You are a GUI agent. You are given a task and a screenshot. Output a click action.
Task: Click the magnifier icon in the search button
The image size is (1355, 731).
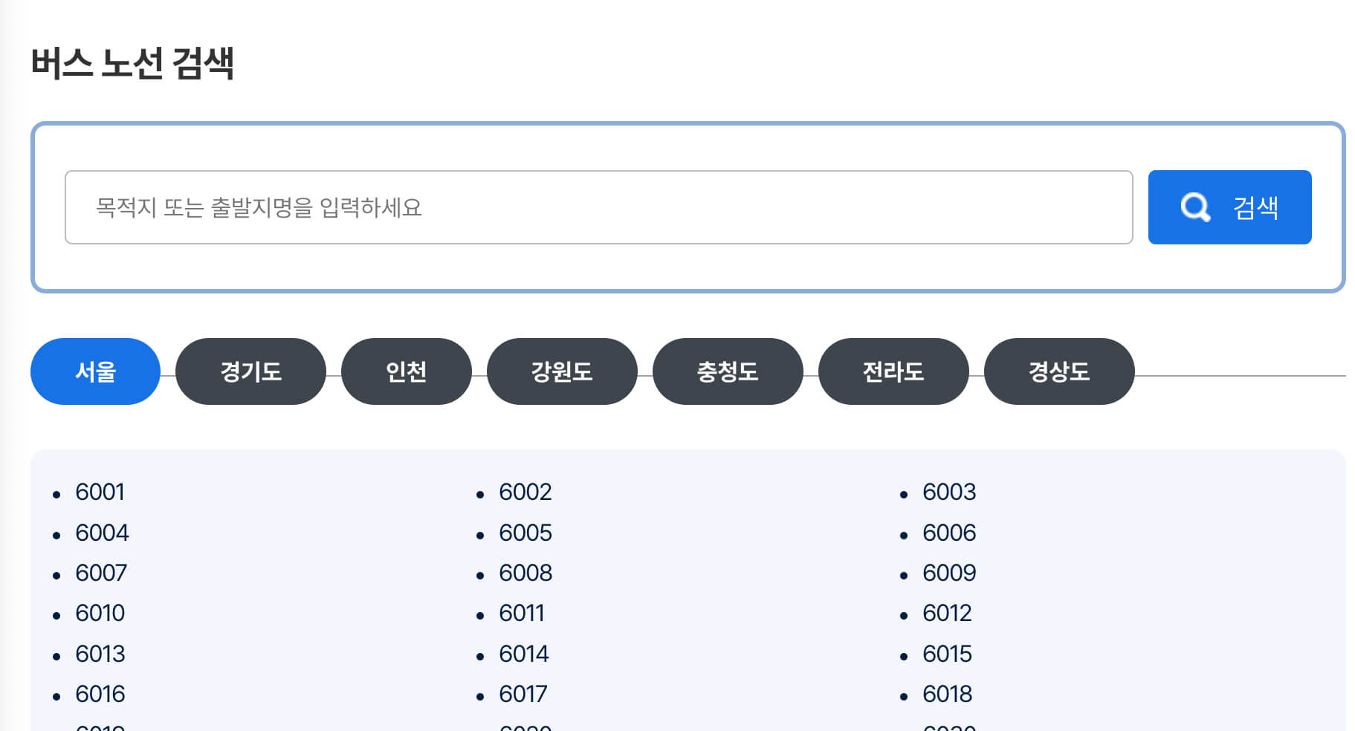coord(1194,207)
